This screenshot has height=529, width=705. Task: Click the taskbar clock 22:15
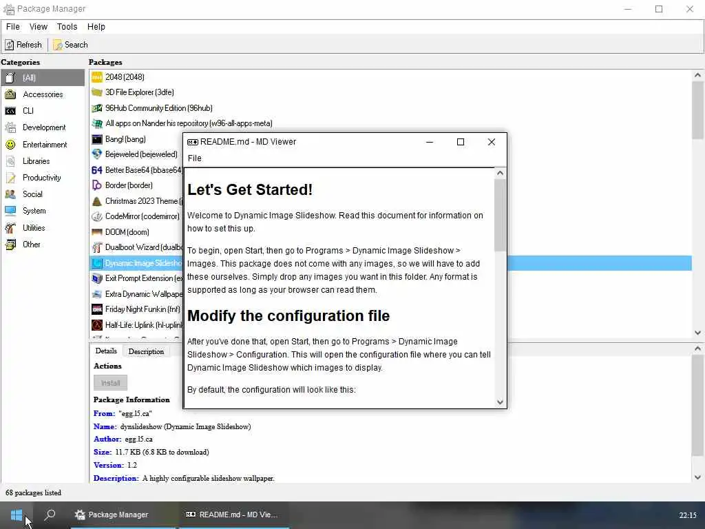688,515
